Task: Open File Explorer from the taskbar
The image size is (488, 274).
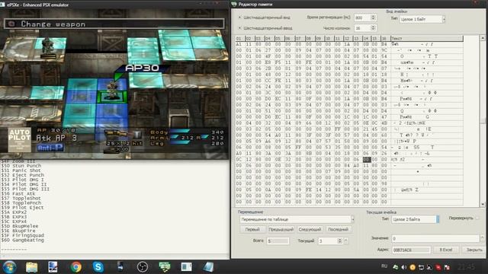Action: click(x=31, y=267)
